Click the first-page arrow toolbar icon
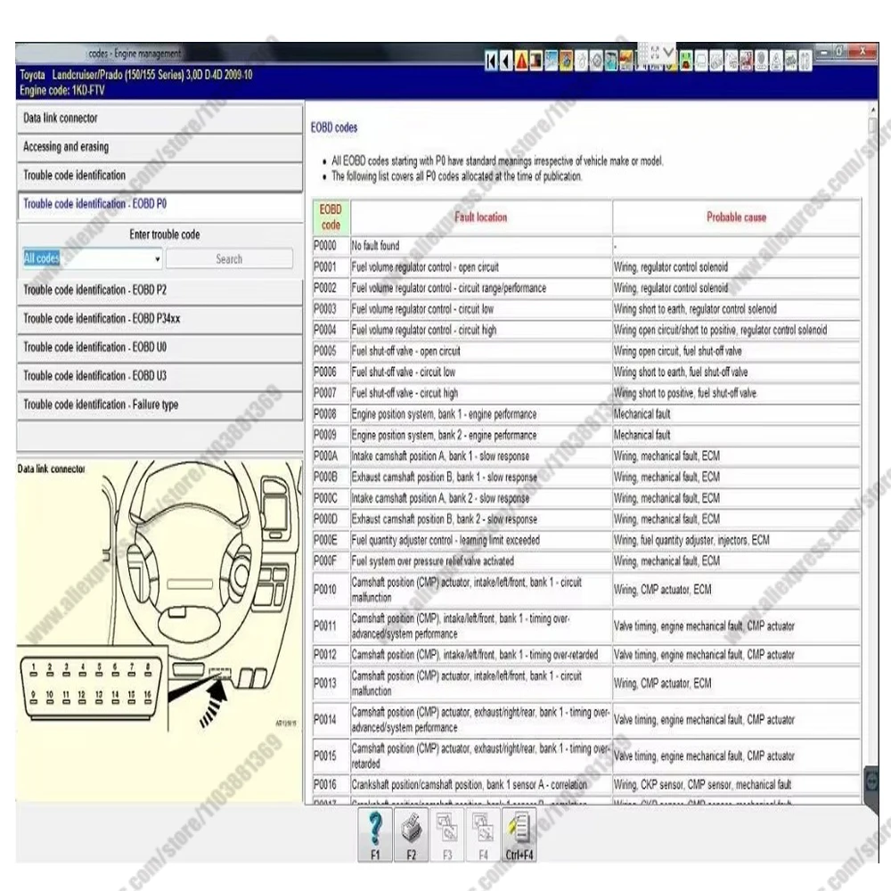The height and width of the screenshot is (891, 891). 491,61
